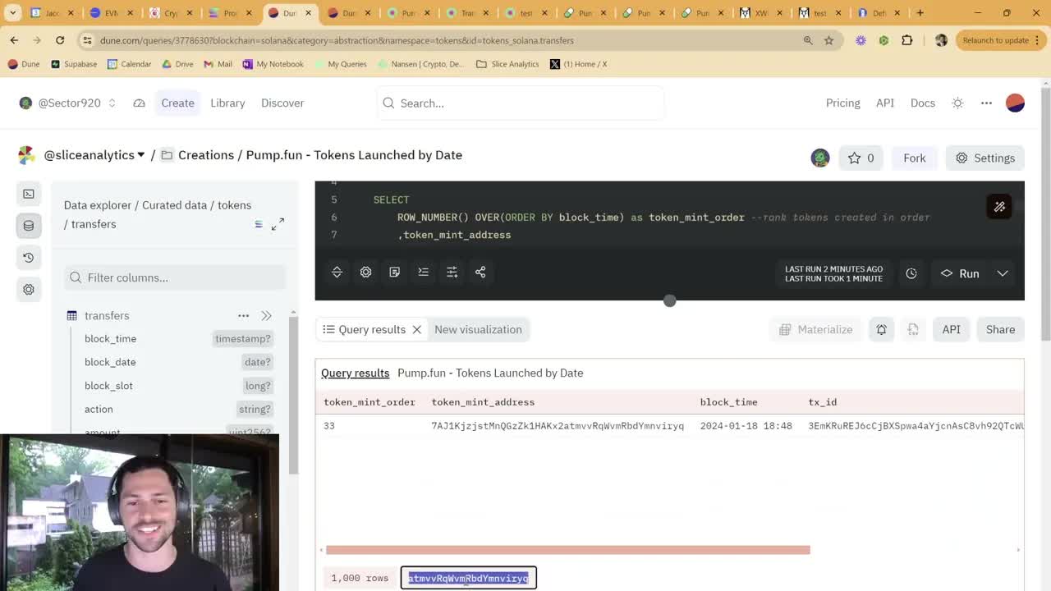Focus the Filter columns field
Viewport: 1051px width, 591px height.
(175, 277)
